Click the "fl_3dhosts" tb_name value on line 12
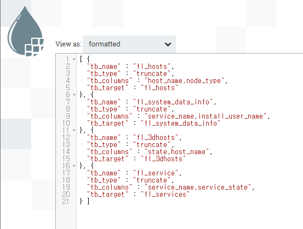Viewport: 303px width, 229px height. [156, 138]
